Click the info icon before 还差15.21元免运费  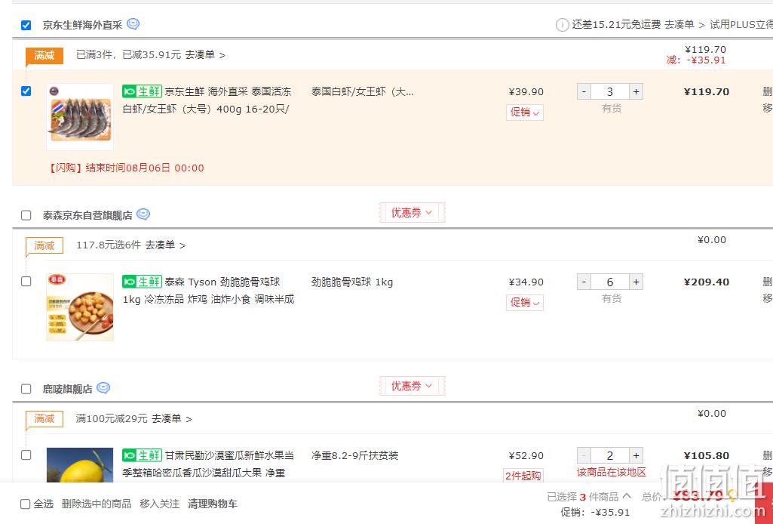[x=562, y=25]
